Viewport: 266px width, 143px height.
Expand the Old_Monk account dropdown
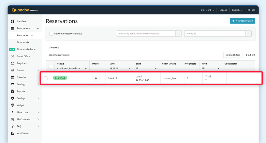207,10
